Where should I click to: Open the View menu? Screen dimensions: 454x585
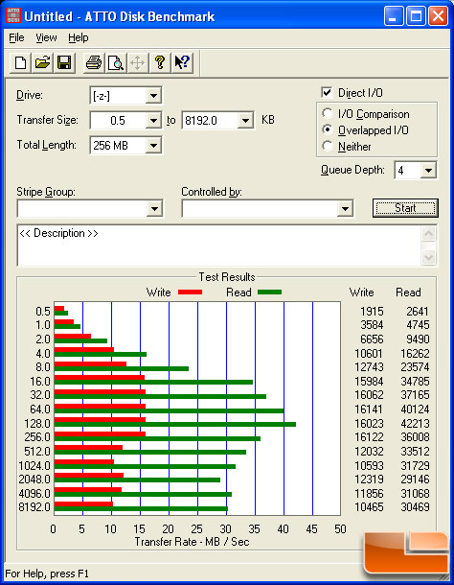[46, 37]
